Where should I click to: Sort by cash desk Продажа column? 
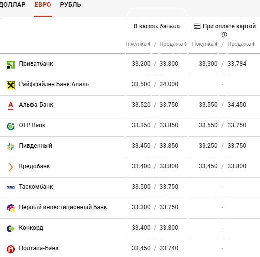coord(173,44)
